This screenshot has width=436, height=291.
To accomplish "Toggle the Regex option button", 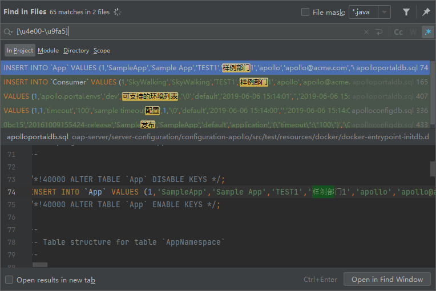I will pyautogui.click(x=427, y=32).
